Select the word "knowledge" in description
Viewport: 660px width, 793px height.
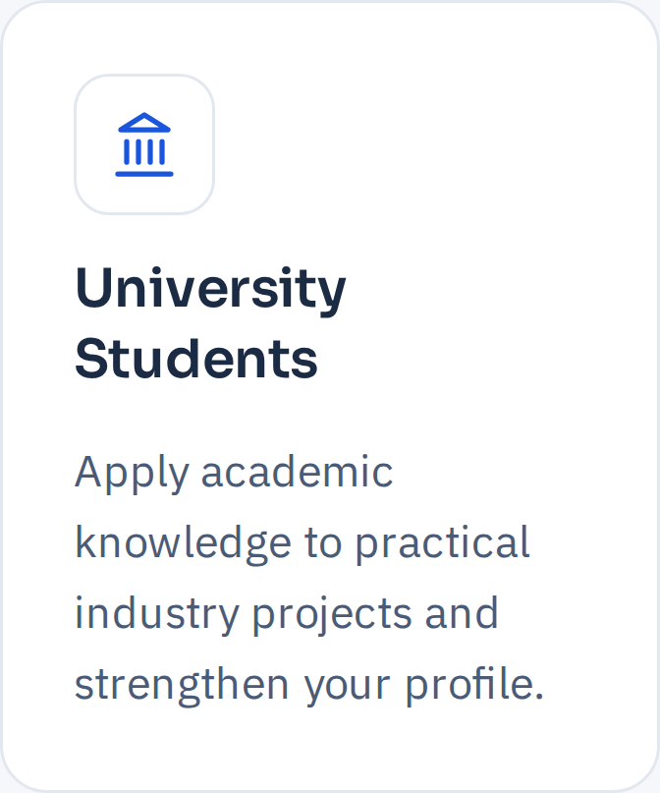pos(183,543)
